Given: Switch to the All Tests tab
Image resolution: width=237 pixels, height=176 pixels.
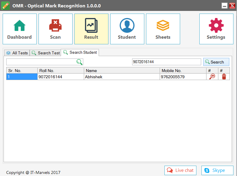Looking at the screenshot, I should pos(17,53).
